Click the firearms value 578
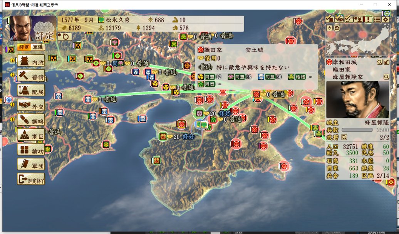The height and width of the screenshot is (234, 399). tap(184, 28)
